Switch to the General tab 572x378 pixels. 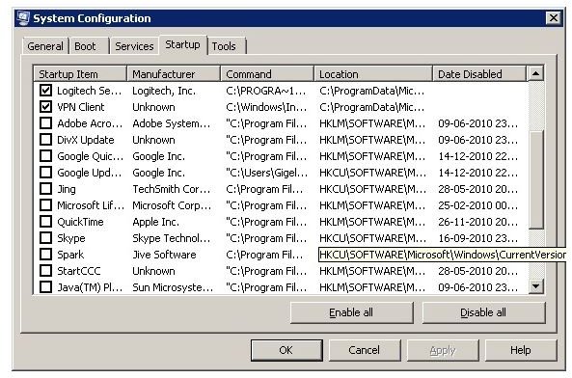[45, 46]
